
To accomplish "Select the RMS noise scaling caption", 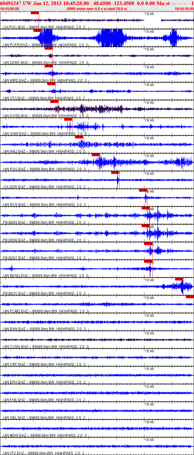I will 97,9.
